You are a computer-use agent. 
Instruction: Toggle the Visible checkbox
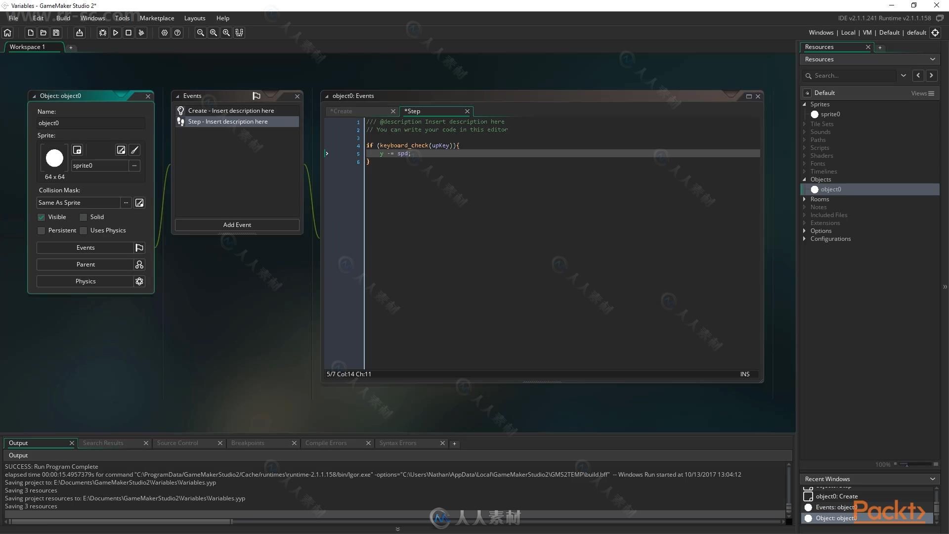tap(42, 217)
